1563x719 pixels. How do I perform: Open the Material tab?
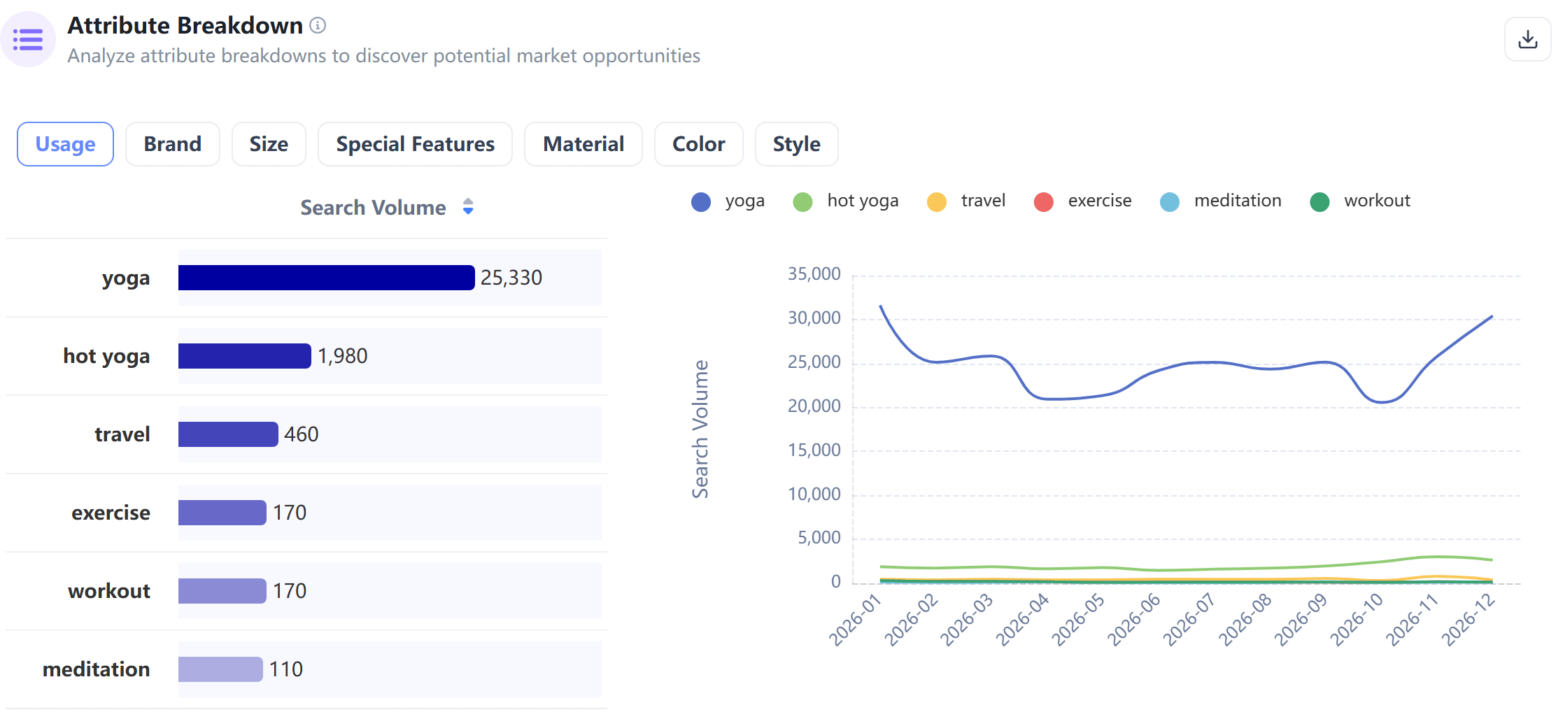click(x=583, y=144)
